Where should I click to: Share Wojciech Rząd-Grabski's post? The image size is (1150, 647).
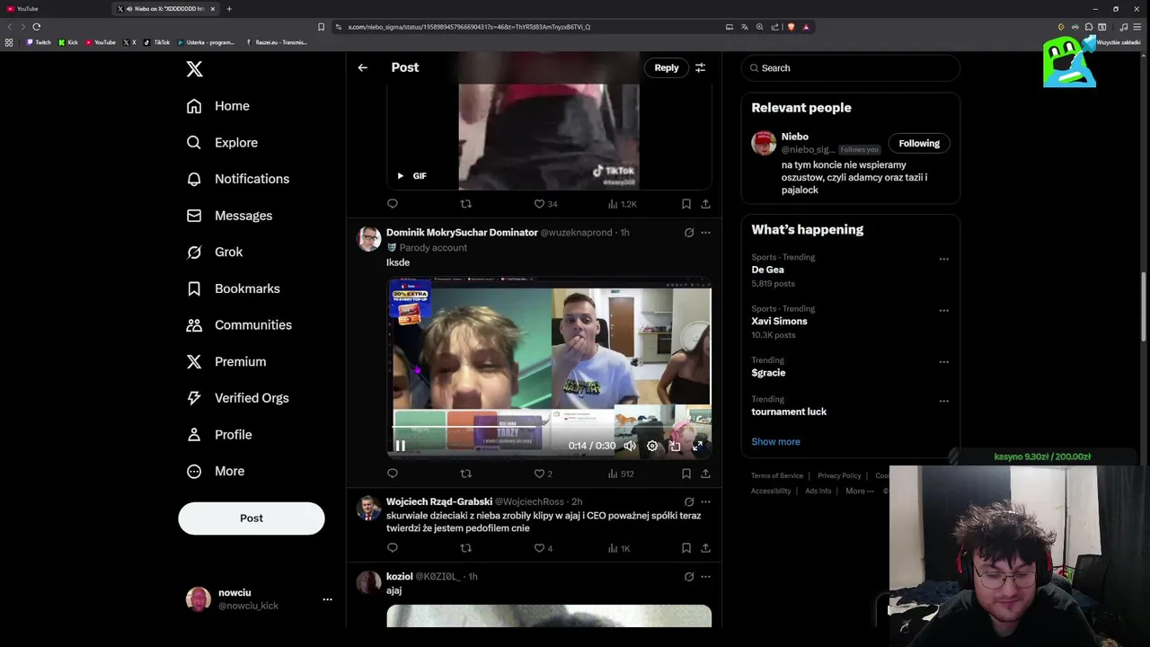pos(705,548)
